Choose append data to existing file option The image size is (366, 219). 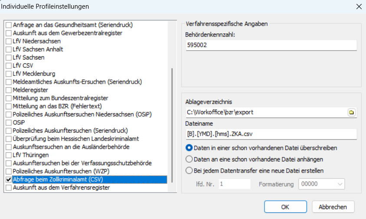[189, 159]
